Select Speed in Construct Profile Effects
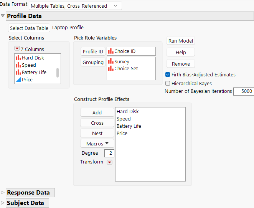This screenshot has width=254, height=208. tap(124, 119)
